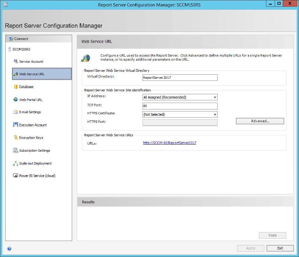Click the Apply button
Viewport: 299px width, 257px height.
(x=251, y=248)
